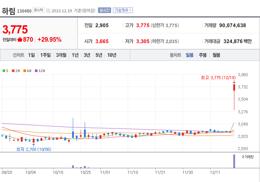Click the 하림 stock name heading
Screen dimensions: 260x182
coord(9,11)
